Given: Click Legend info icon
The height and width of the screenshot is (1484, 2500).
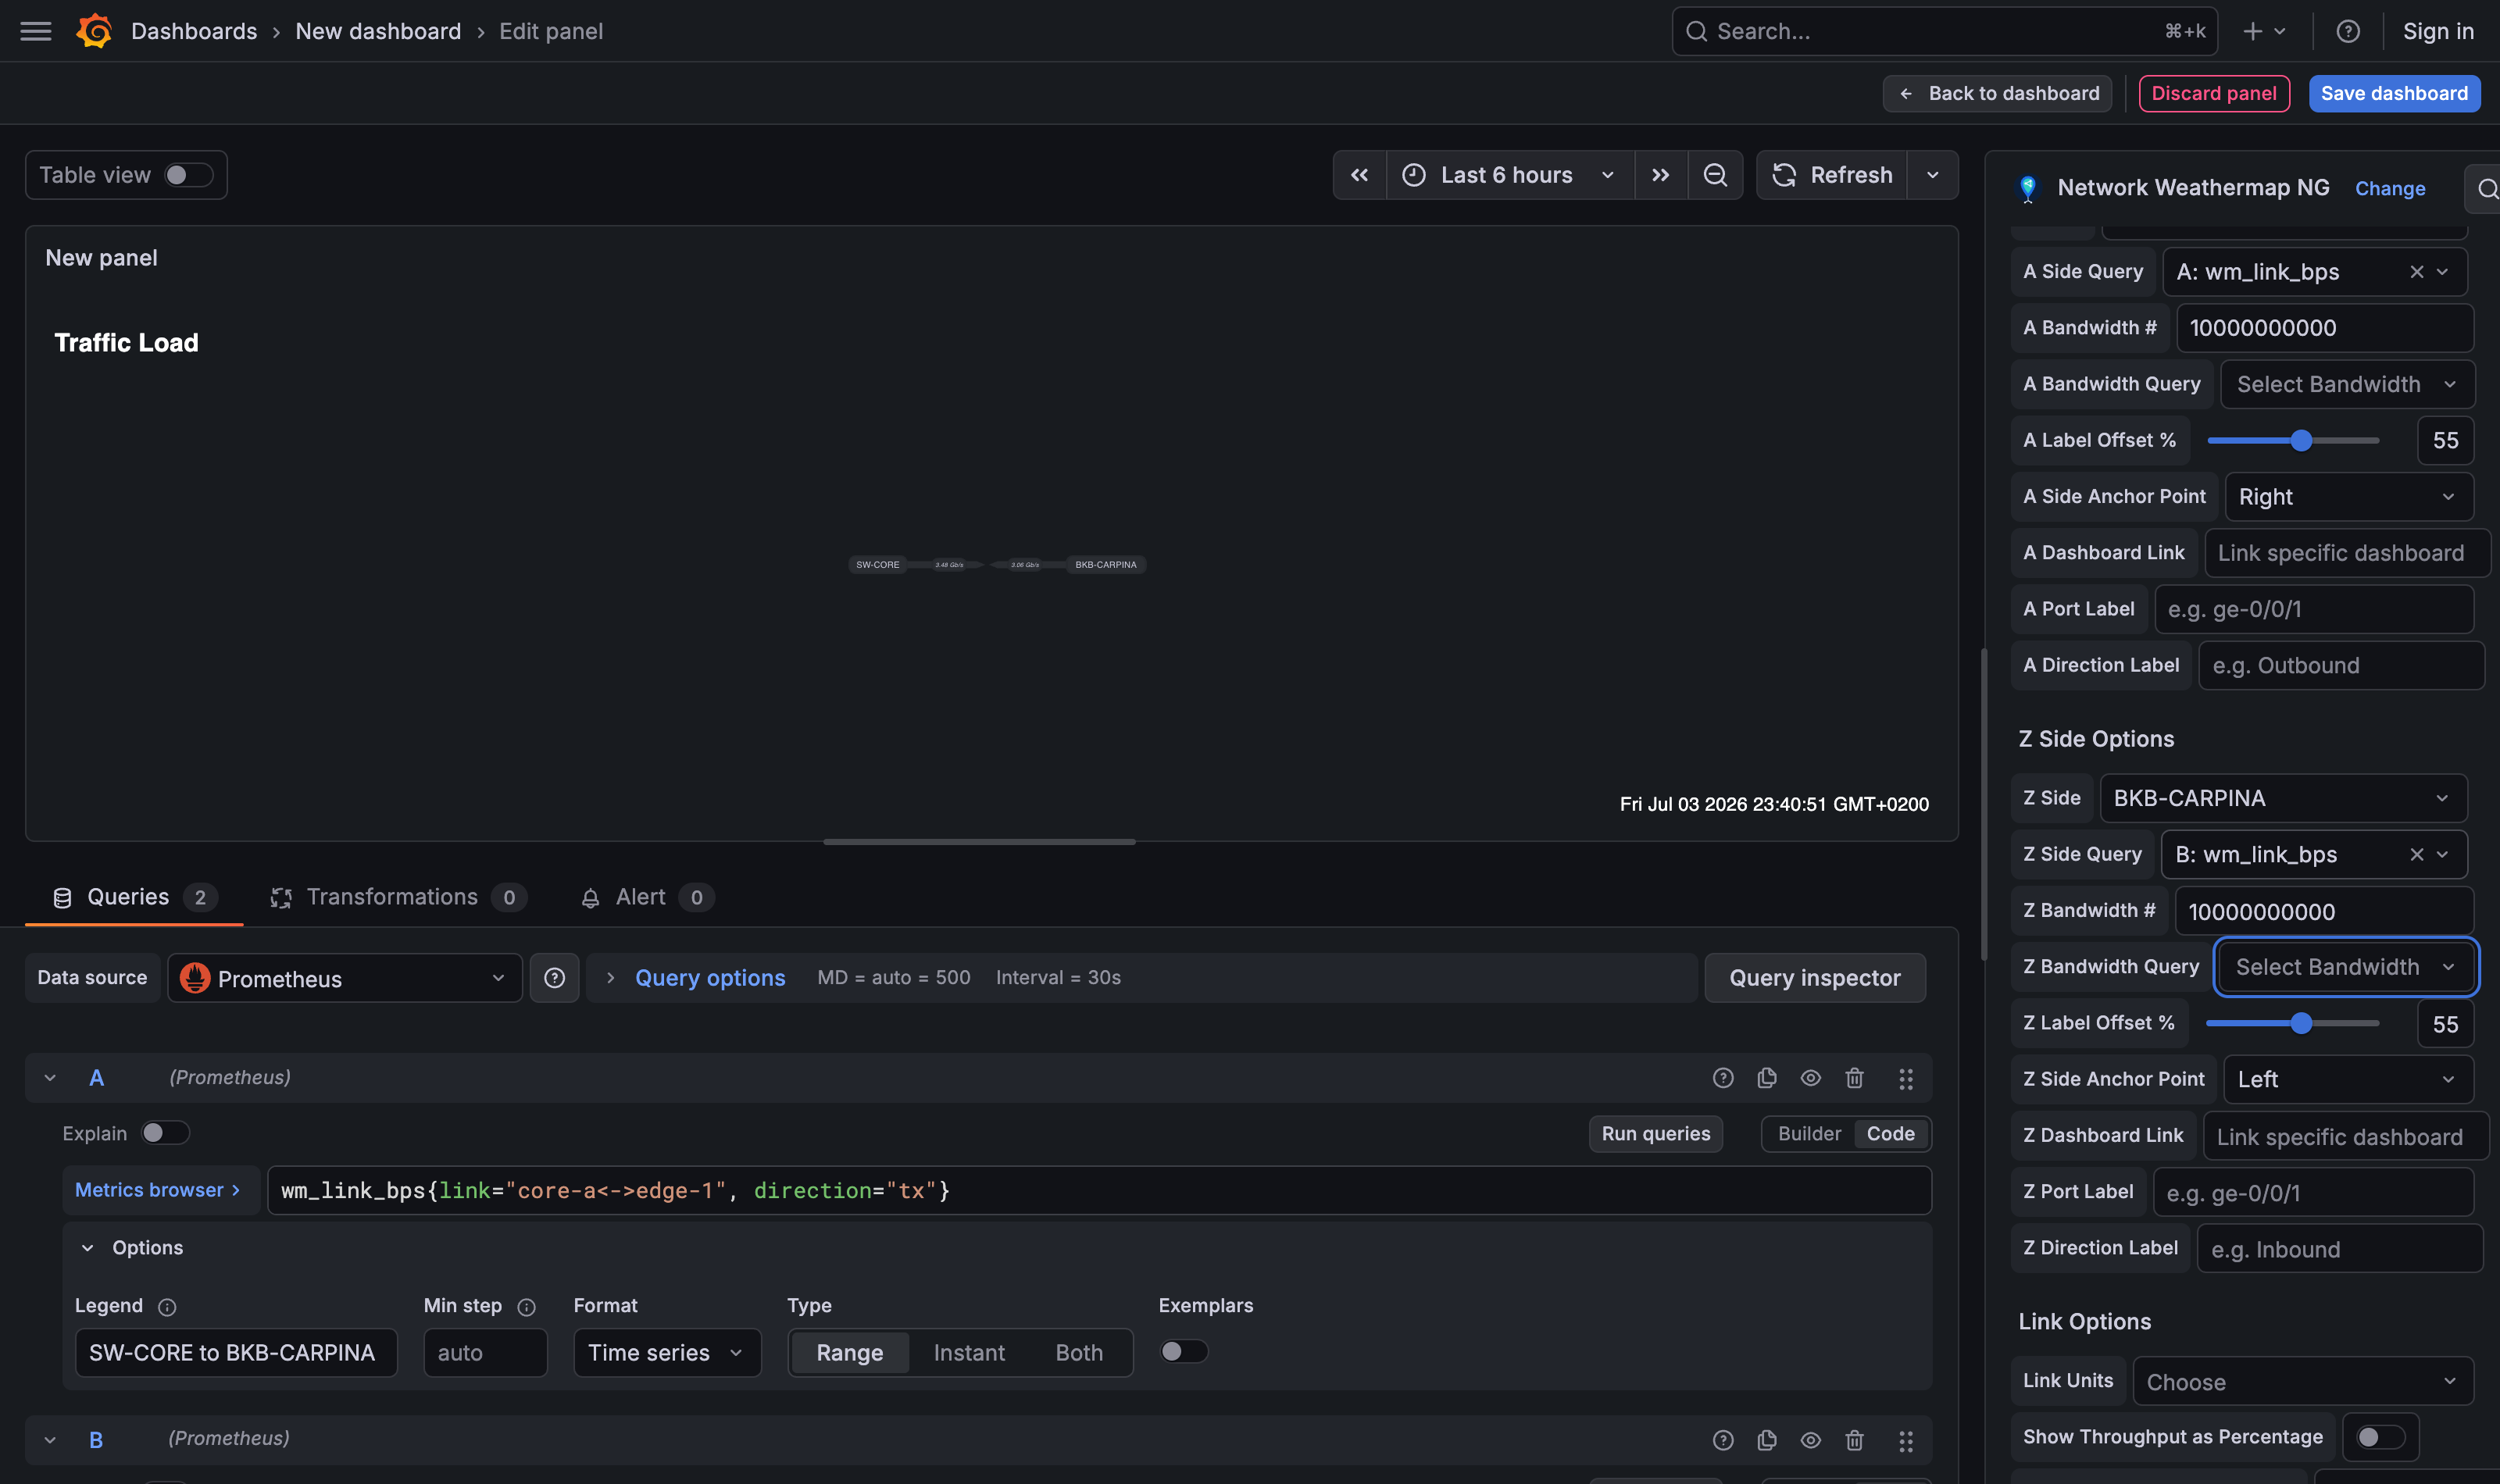Looking at the screenshot, I should 167,1306.
